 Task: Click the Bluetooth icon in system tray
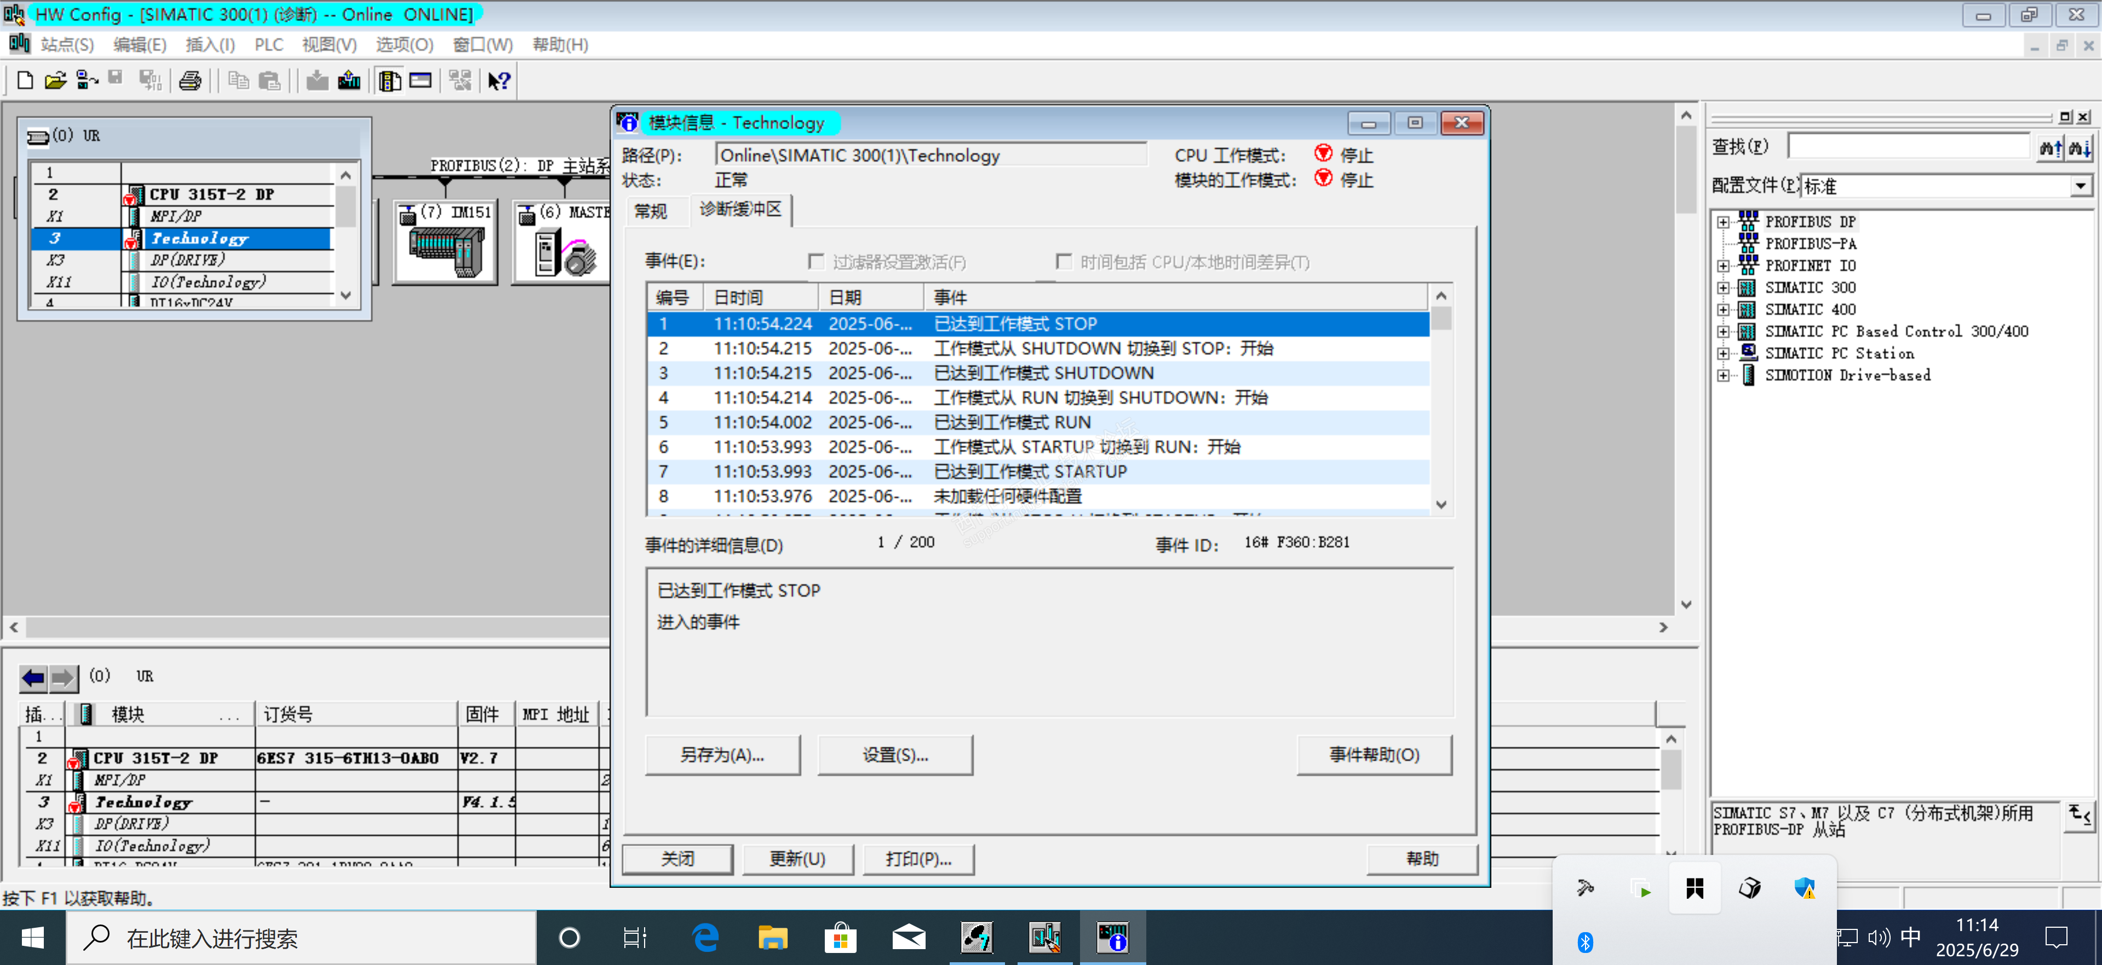(x=1584, y=942)
